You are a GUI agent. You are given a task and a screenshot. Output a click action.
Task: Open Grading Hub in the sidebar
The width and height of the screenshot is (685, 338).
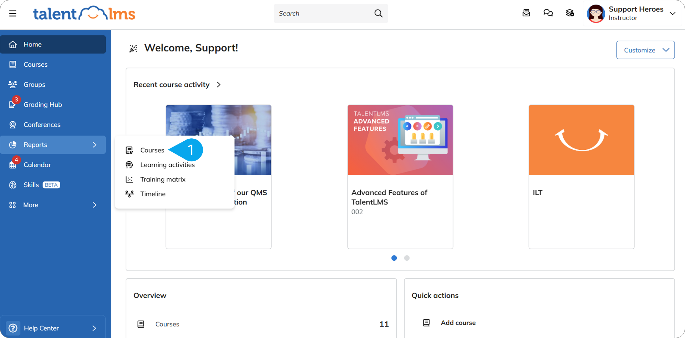point(53,104)
